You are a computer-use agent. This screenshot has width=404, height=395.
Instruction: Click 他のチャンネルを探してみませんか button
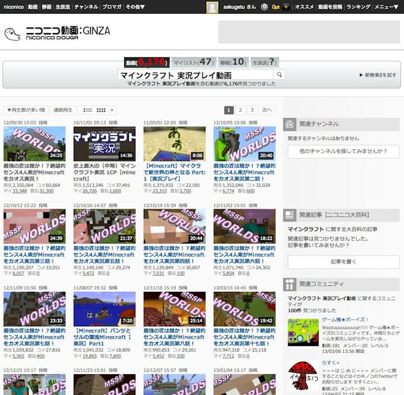[343, 151]
